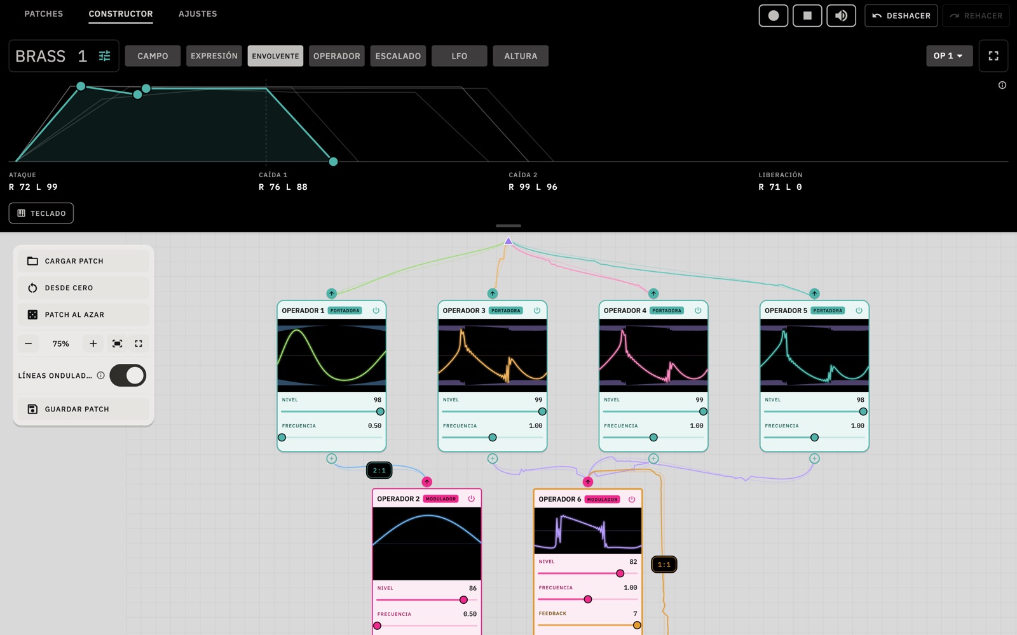Open patch settings sliders icon next to BRASS 1

coord(104,56)
